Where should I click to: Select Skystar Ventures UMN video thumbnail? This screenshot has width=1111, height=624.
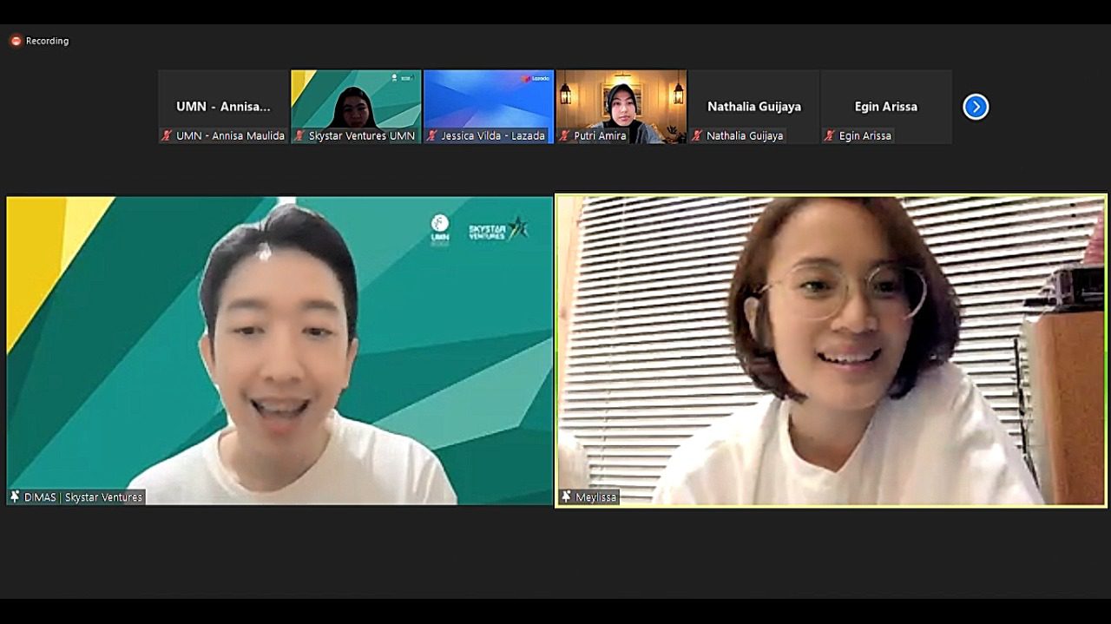[x=356, y=100]
